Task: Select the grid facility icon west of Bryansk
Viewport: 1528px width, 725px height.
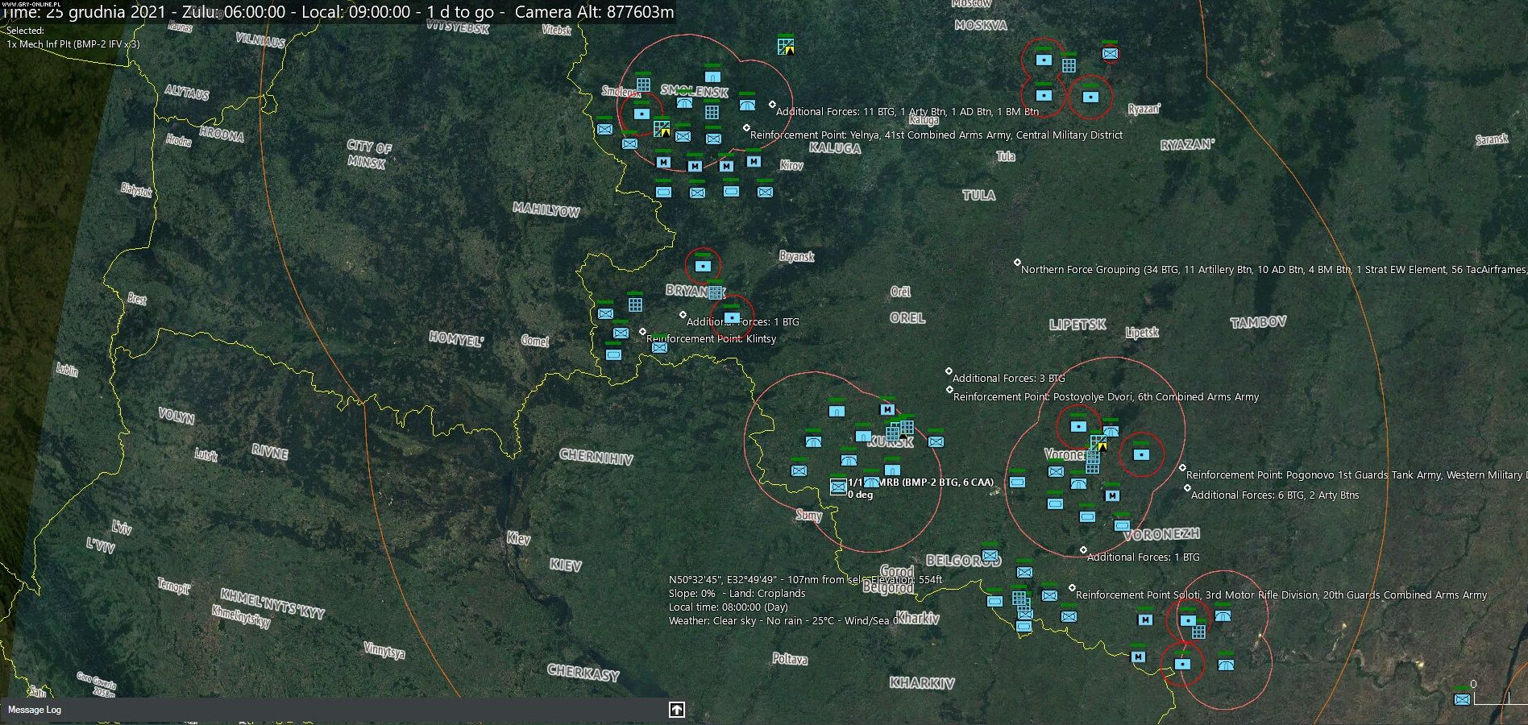Action: (635, 304)
